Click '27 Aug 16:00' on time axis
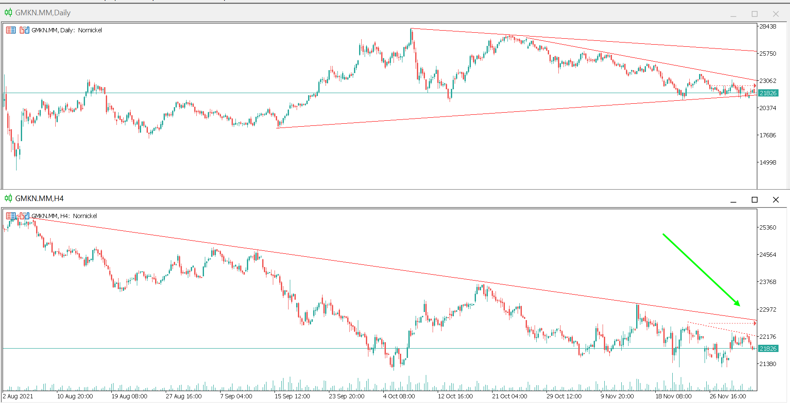The height and width of the screenshot is (403, 790). pyautogui.click(x=184, y=396)
